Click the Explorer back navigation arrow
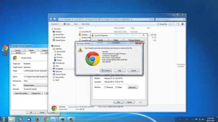Screen dimensions: 218x122 pyautogui.click(x=51, y=20)
